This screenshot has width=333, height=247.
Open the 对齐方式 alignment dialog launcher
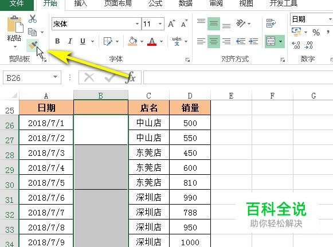tap(283, 60)
